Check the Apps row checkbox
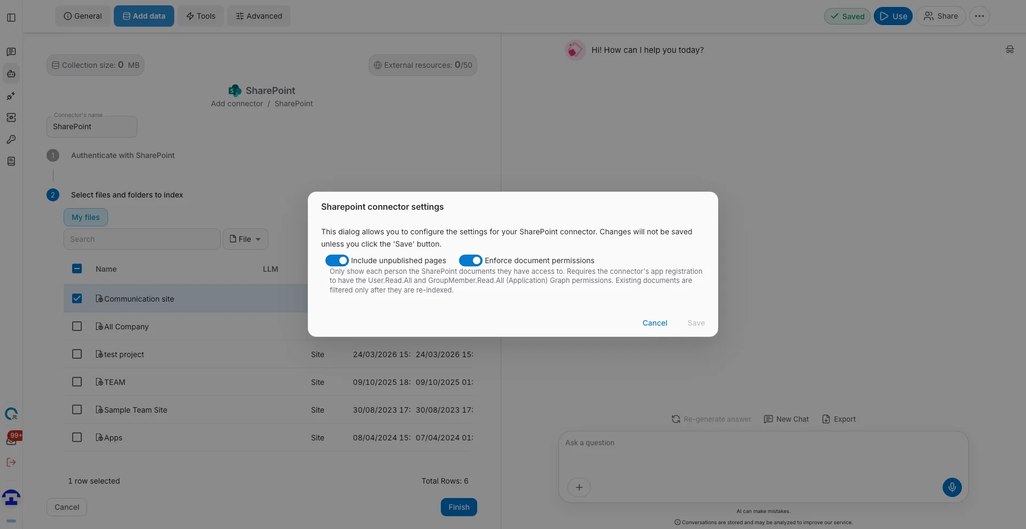 pos(77,437)
